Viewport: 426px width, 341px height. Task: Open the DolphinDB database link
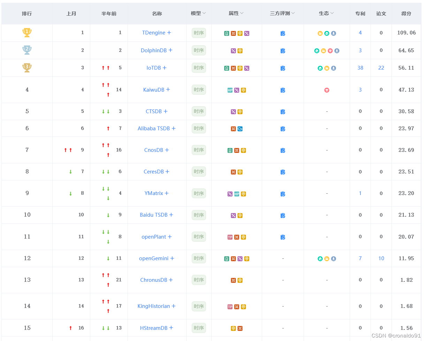pos(154,51)
